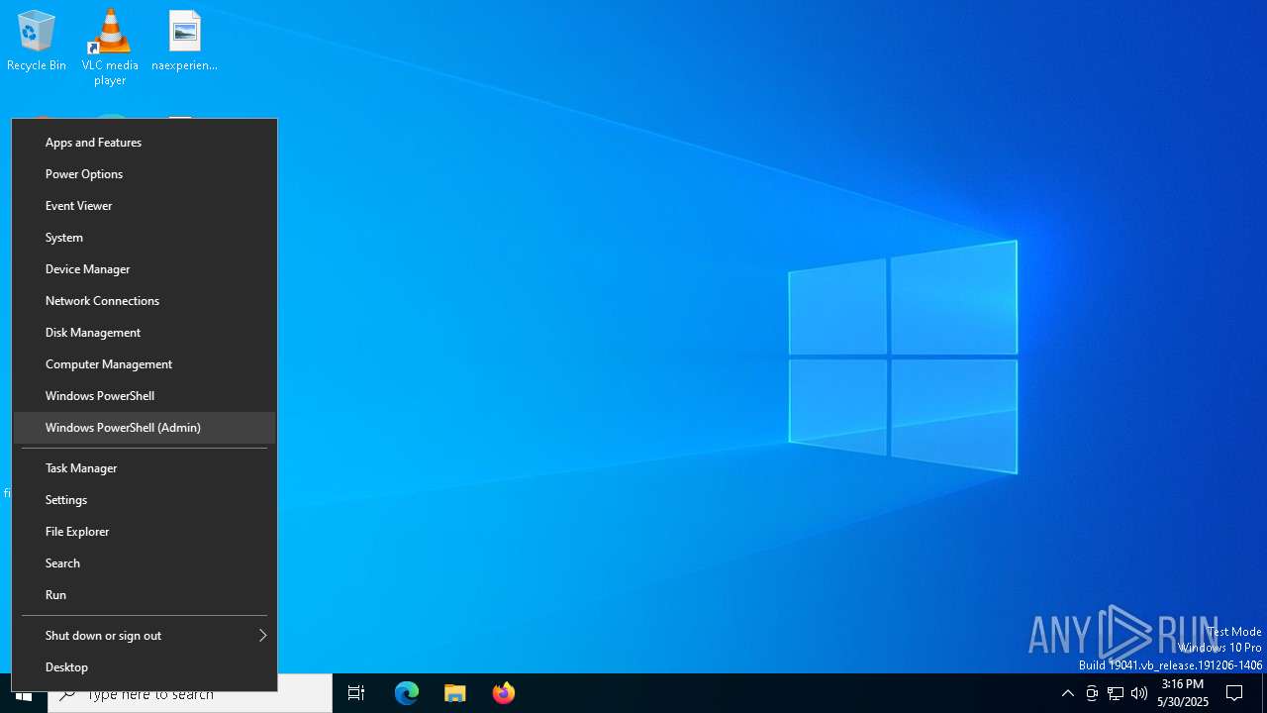Open the clock showing 3:16 PM
The width and height of the screenshot is (1267, 713).
point(1183,693)
